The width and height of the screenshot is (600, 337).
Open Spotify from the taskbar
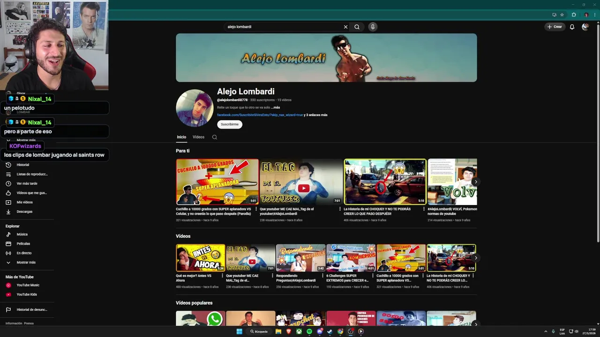tap(309, 331)
